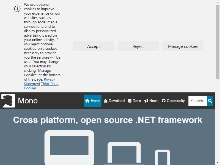Accept optional cookies
220x165 pixels.
coord(94,46)
